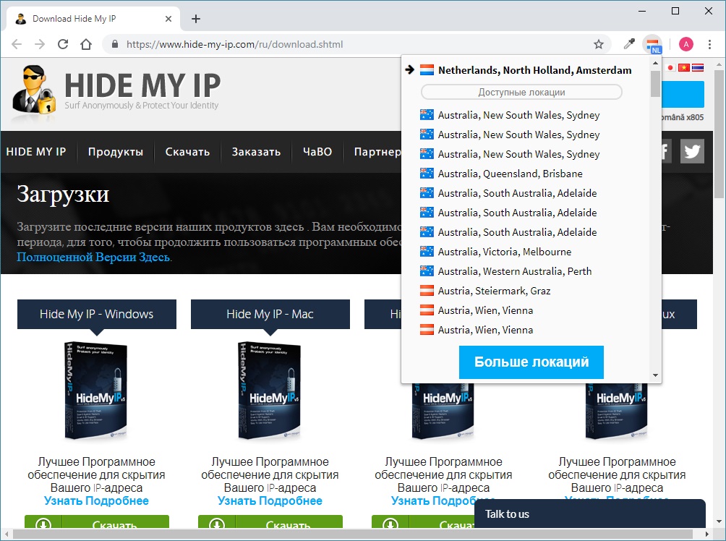Viewport: 726px width, 541px height.
Task: Open the browser home page
Action: (86, 44)
